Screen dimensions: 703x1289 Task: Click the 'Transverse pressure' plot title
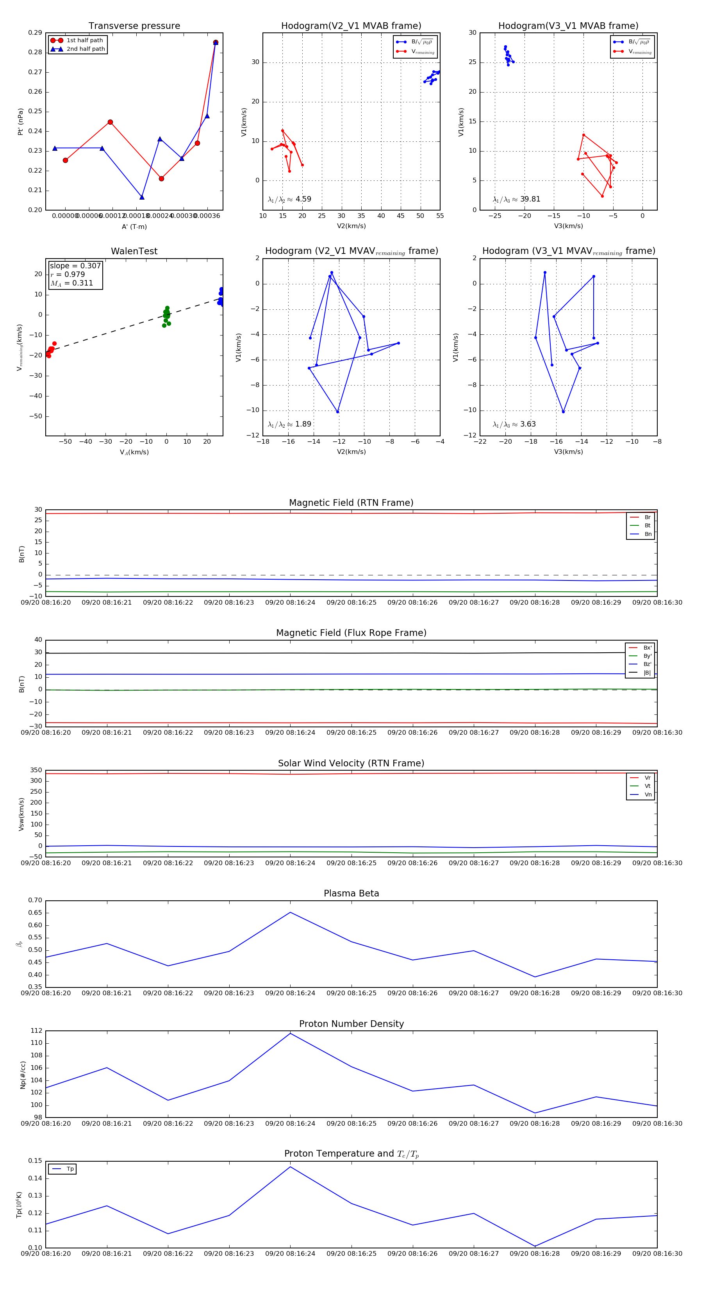134,26
